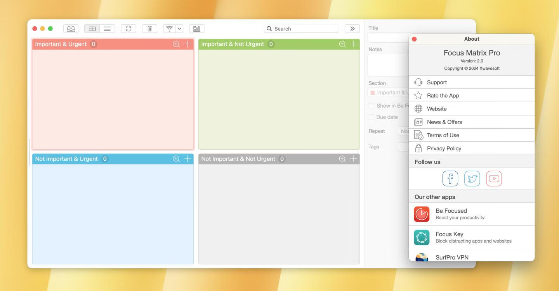Open the Facebook follow icon

pyautogui.click(x=450, y=179)
